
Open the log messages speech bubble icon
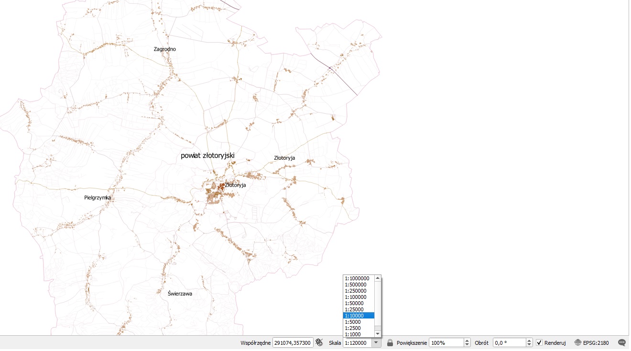(621, 343)
